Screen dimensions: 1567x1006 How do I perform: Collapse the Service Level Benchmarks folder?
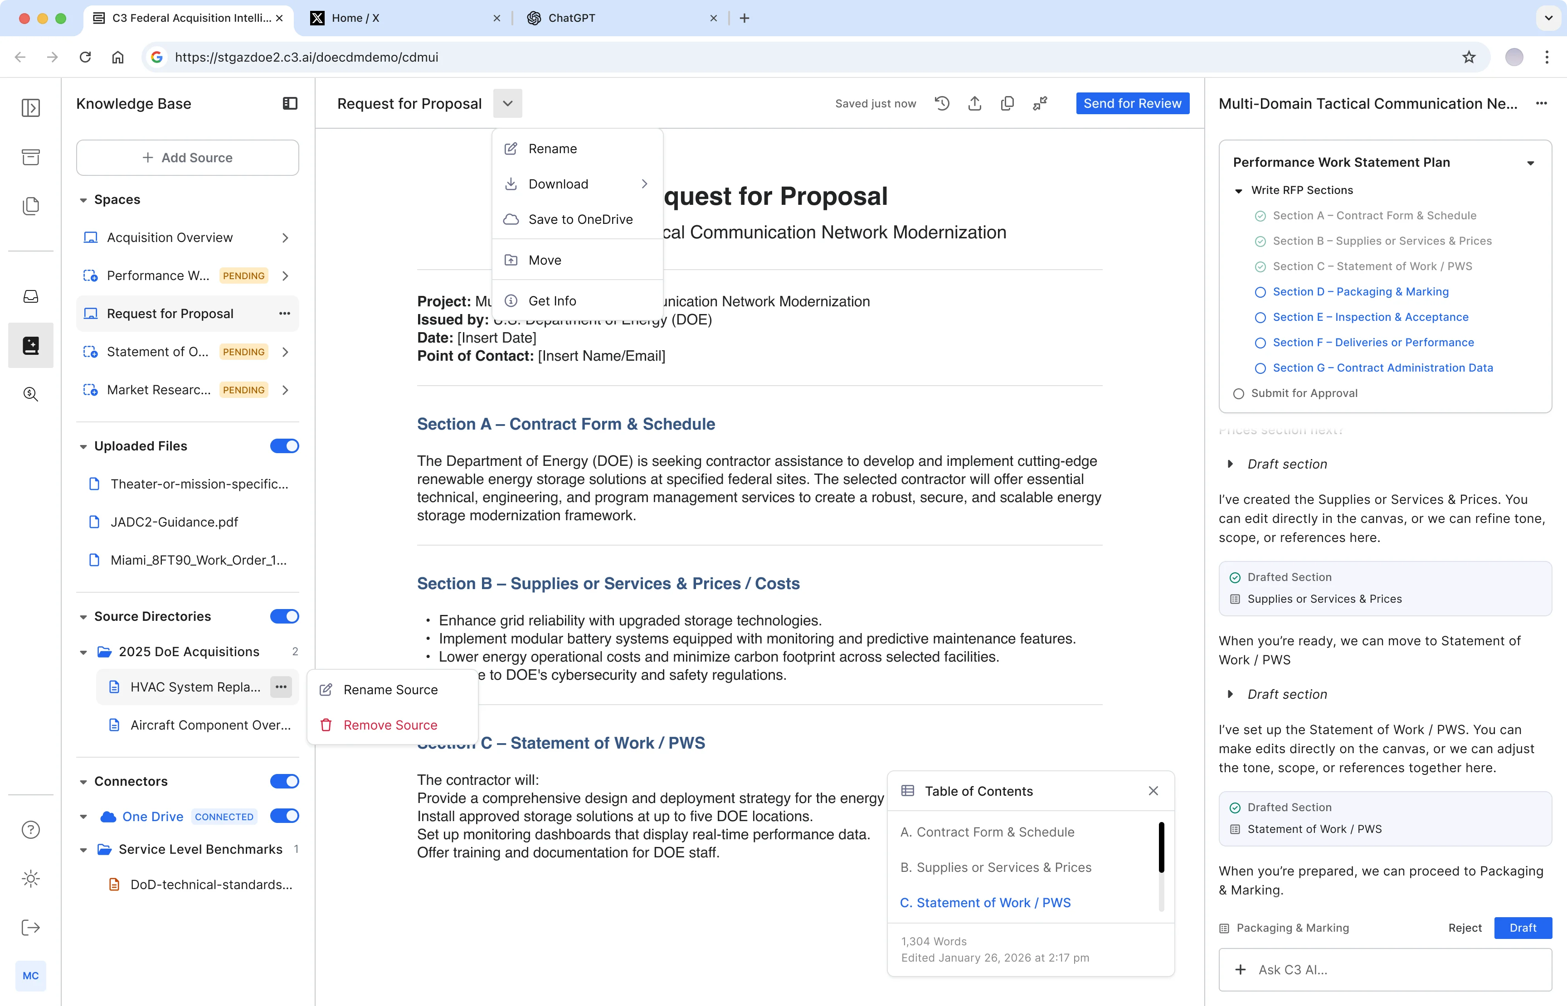click(x=83, y=850)
